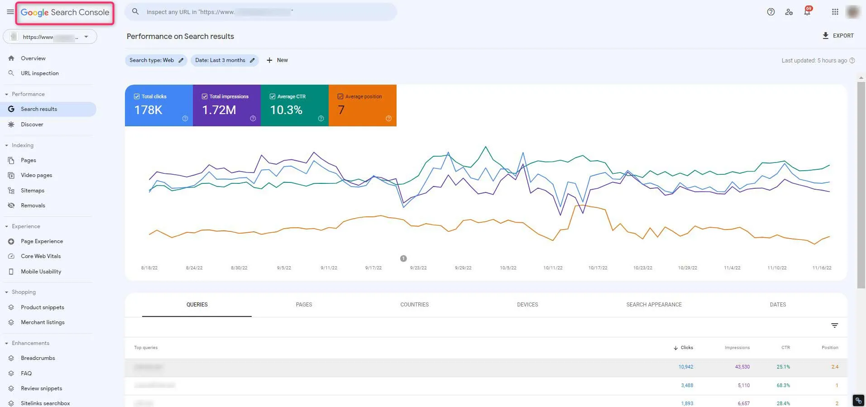
Task: Open help icon on Average position card
Action: click(388, 119)
